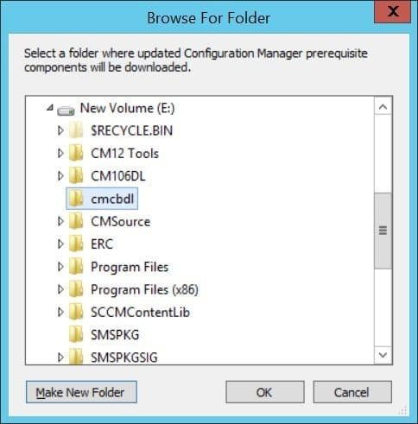Screen dimensions: 418x424
Task: Expand the CMSource folder node
Action: [60, 221]
